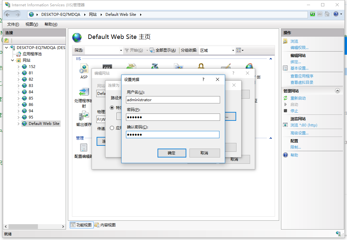Click the back navigation arrow
This screenshot has width=347, height=240.
[x=8, y=15]
